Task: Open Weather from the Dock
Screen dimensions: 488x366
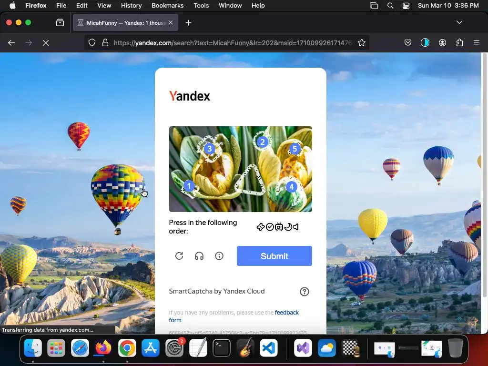Action: click(327, 347)
